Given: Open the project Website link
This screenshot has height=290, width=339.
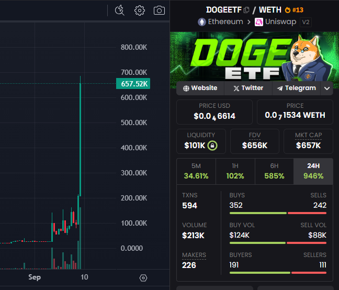Looking at the screenshot, I should 200,88.
